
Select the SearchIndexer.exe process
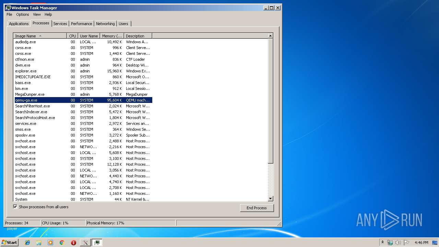pos(83,112)
